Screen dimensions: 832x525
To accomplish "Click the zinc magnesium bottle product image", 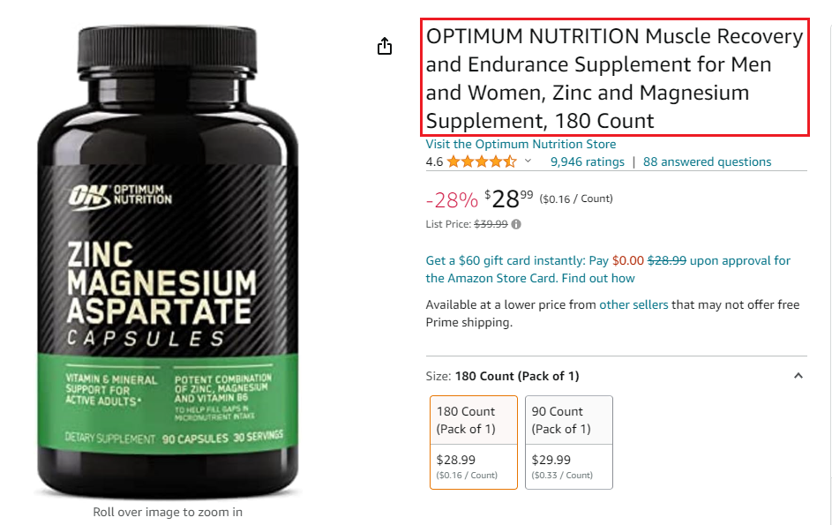I will point(168,262).
